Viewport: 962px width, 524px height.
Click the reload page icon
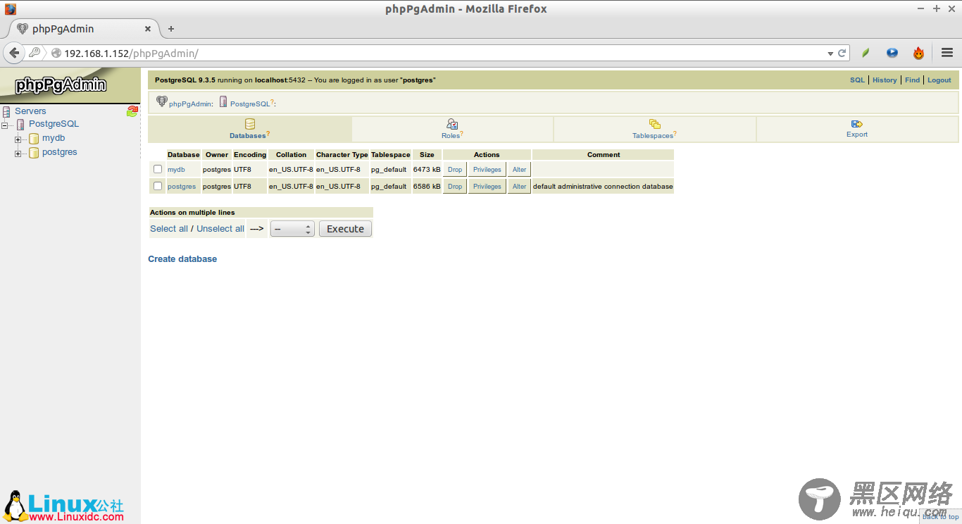pyautogui.click(x=842, y=53)
